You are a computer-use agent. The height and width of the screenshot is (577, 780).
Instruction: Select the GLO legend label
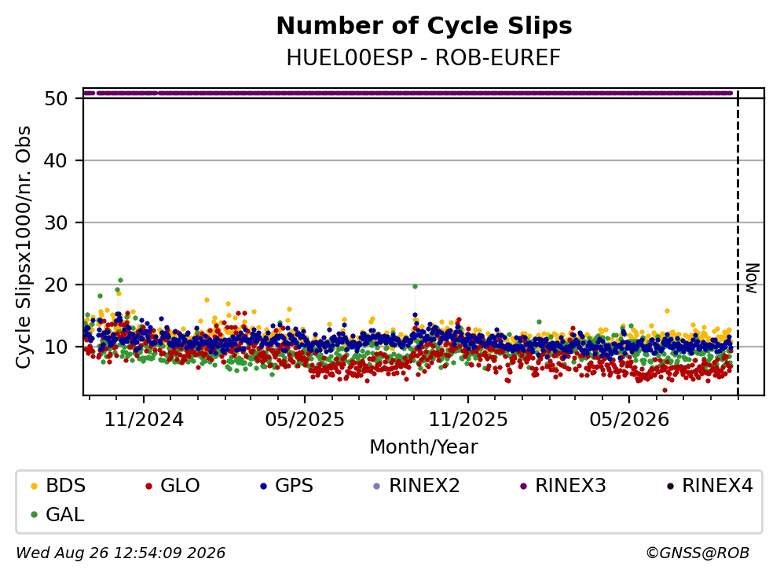click(180, 485)
